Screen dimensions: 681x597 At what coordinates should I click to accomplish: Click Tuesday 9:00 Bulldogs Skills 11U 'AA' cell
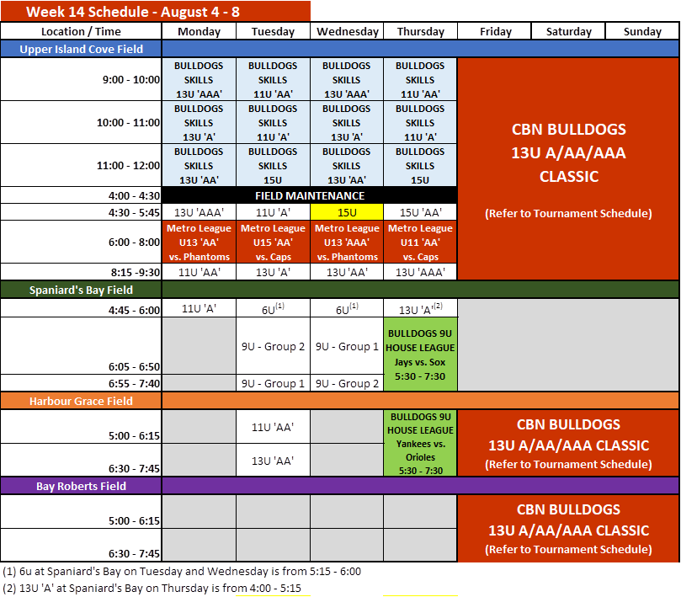point(273,79)
